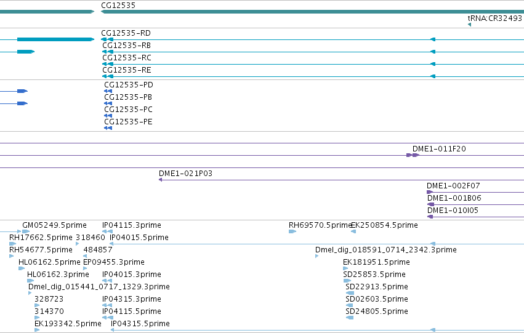Click the 484857 feature label
Image resolution: width=524 pixels, height=333 pixels.
[98, 250]
